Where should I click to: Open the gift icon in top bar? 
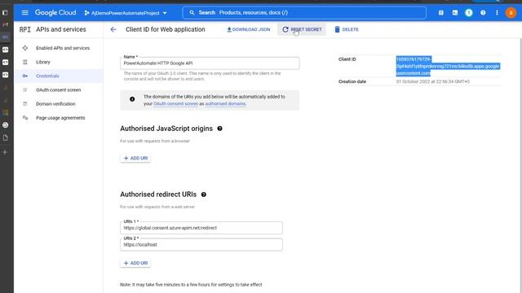(x=440, y=13)
